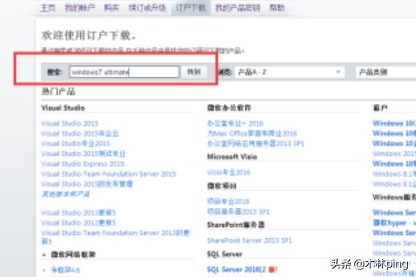Switch to the 购买 tab
Image resolution: width=416 pixels, height=277 pixels.
pyautogui.click(x=111, y=8)
